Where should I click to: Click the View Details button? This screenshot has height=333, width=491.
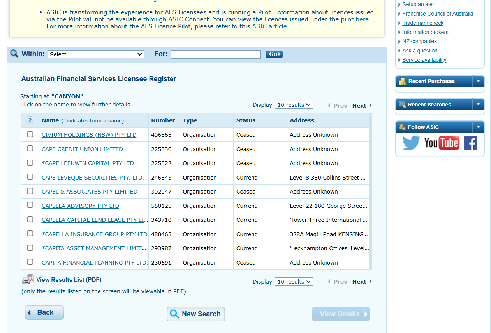click(x=341, y=314)
